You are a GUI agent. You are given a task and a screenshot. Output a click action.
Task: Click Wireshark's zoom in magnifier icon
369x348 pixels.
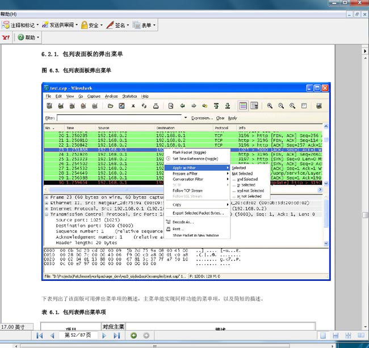pyautogui.click(x=270, y=106)
